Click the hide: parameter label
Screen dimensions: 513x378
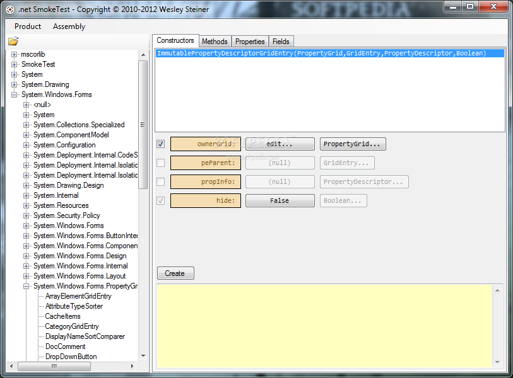pos(206,200)
